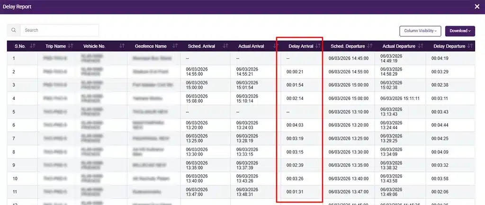Open the Column Visibility dropdown
This screenshot has height=205, width=485.
[420, 31]
